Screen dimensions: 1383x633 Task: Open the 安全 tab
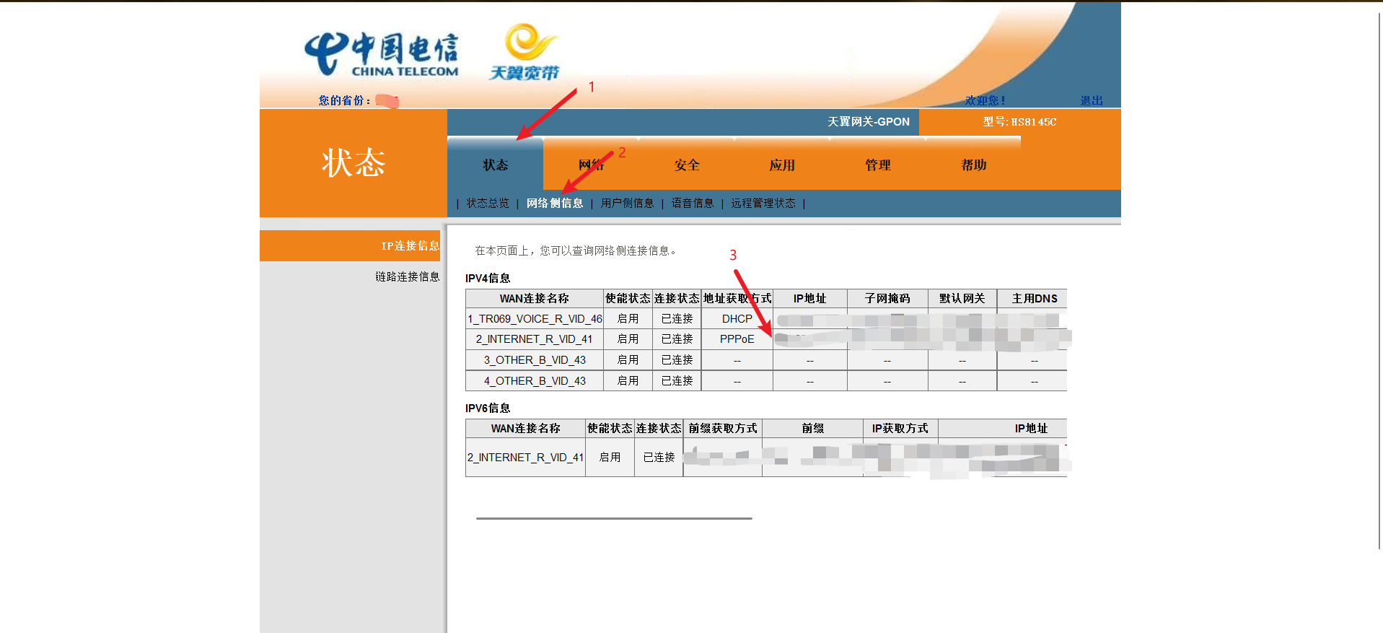click(687, 165)
